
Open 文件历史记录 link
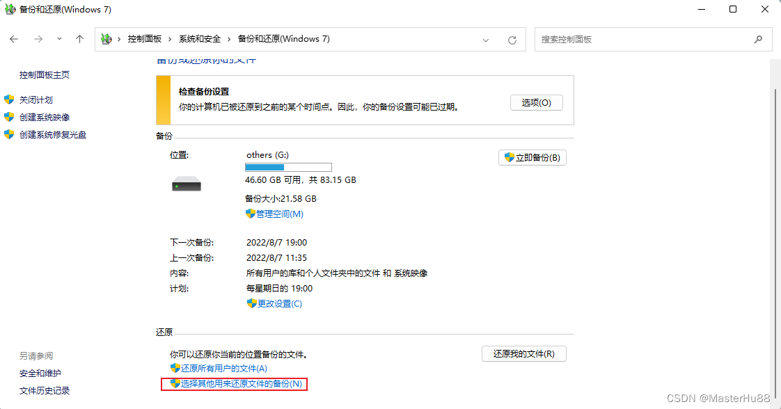click(x=45, y=391)
